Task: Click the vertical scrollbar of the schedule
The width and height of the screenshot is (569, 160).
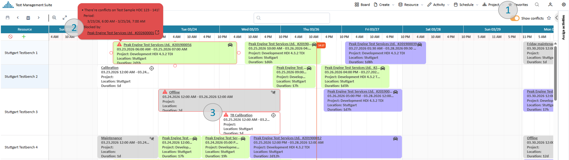Action: (555, 73)
